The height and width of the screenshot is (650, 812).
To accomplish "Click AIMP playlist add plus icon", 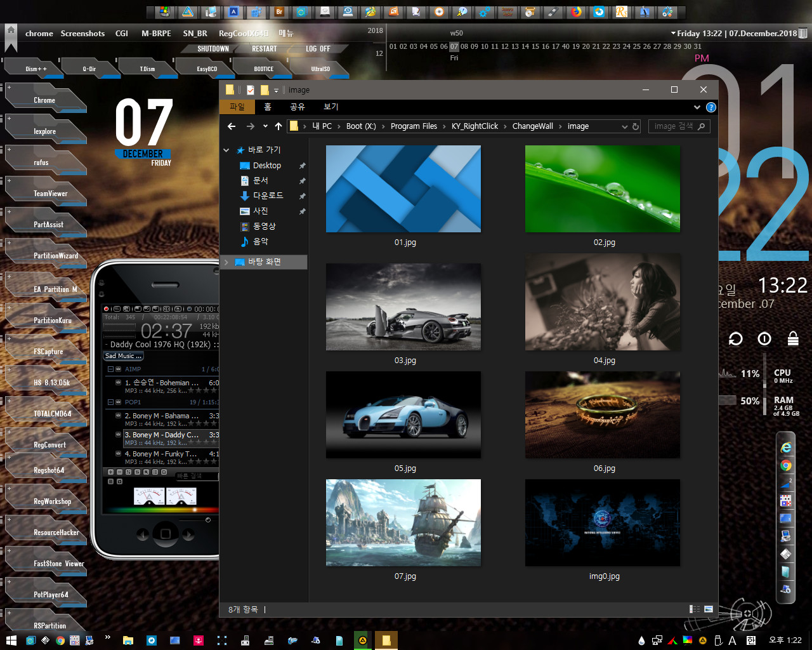I will [110, 472].
